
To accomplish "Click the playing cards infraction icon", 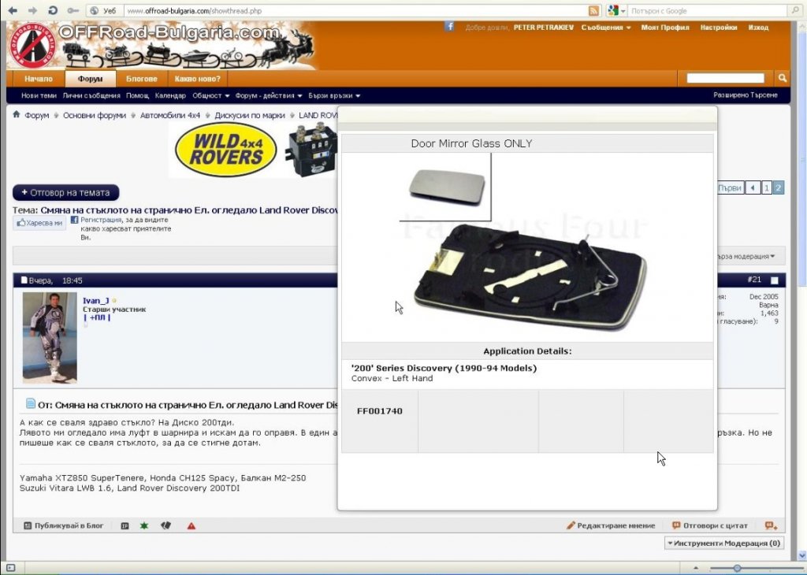I will 165,525.
